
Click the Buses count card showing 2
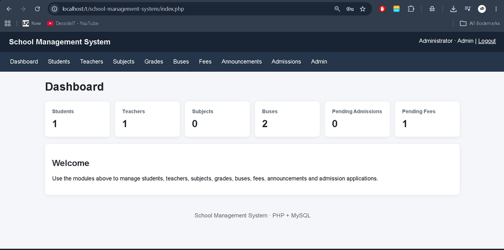[287, 119]
